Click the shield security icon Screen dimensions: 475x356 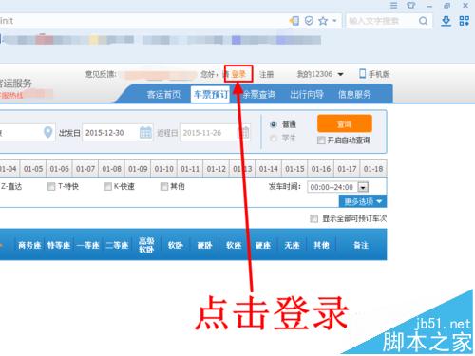pyautogui.click(x=309, y=21)
